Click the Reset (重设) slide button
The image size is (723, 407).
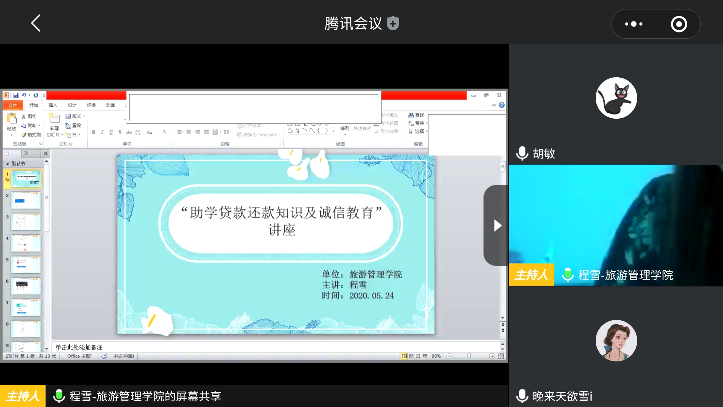[x=73, y=125]
